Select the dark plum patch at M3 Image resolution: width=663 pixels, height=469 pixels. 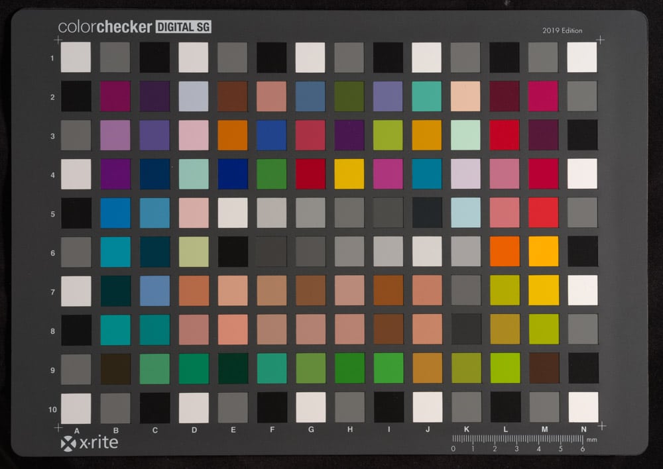point(544,135)
